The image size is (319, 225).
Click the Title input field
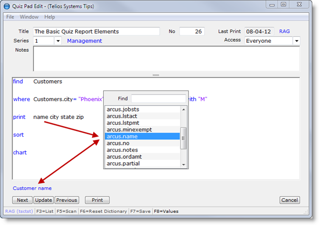(96, 31)
